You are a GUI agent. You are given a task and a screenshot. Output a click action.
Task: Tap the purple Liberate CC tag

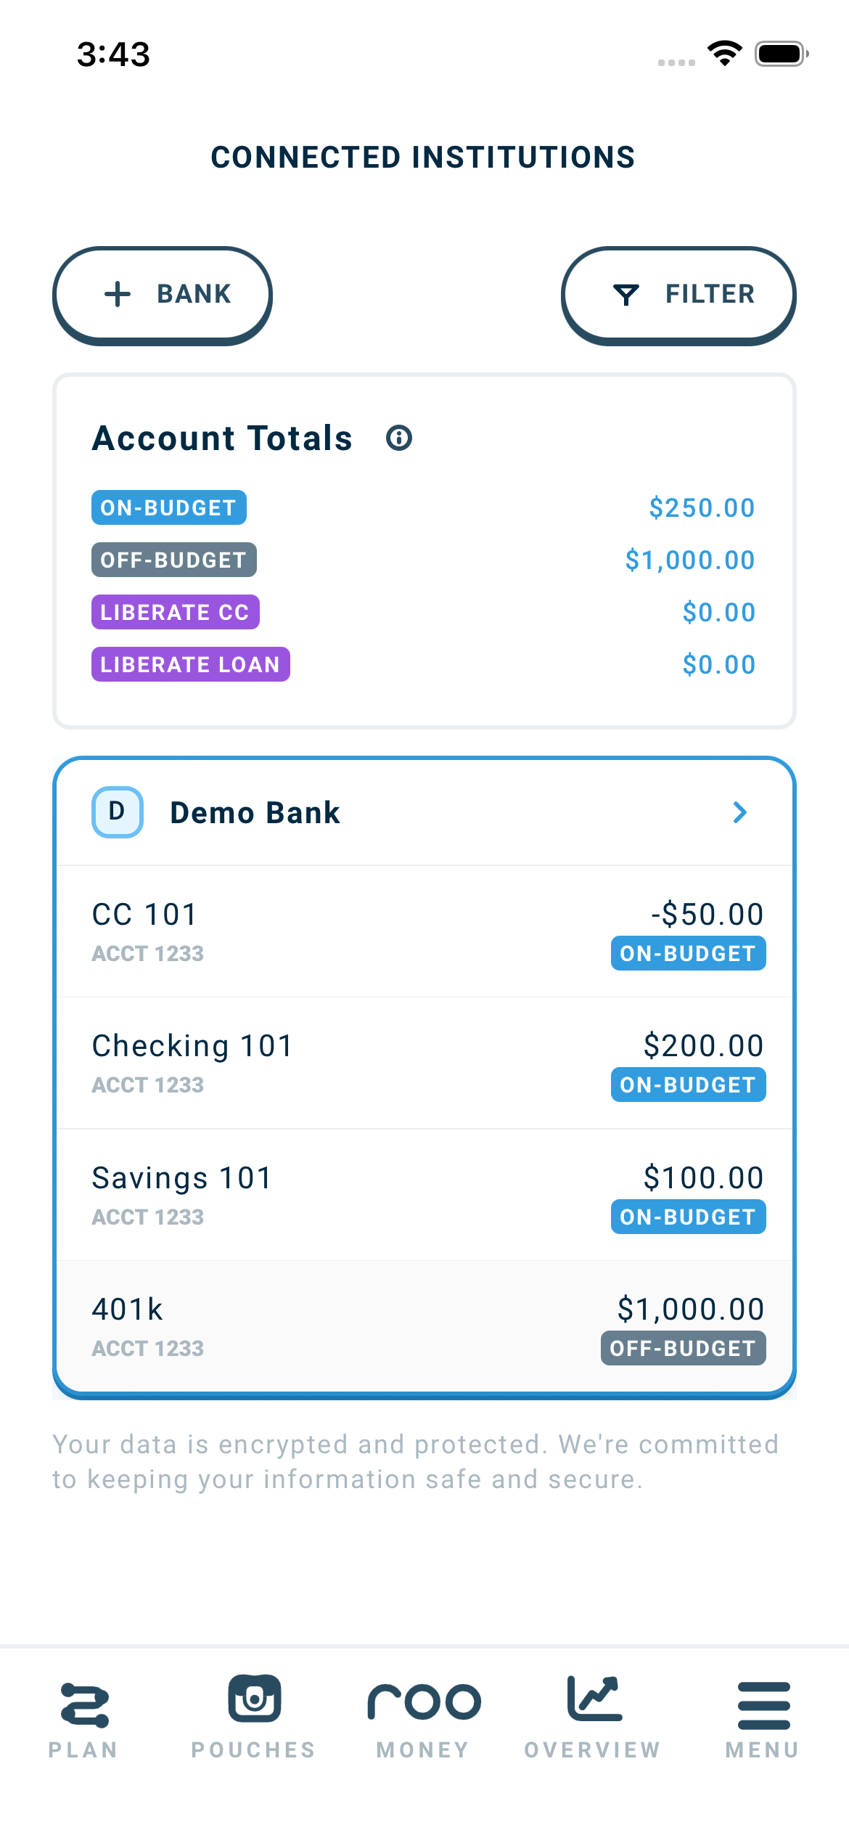coord(176,613)
